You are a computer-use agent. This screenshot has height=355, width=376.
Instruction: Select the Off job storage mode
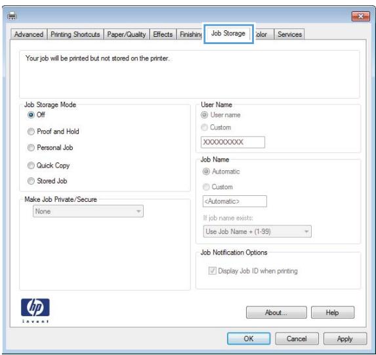point(36,115)
